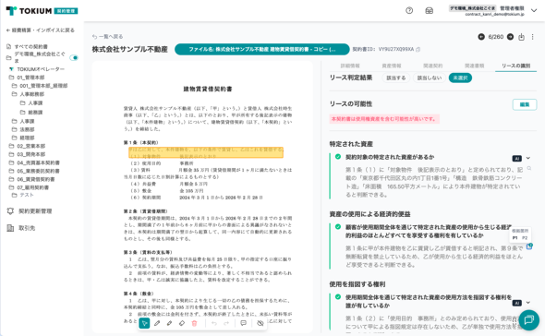Click the AI badge beside 契約対象の特定された資産があるか
545x336 pixels.
[517, 159]
